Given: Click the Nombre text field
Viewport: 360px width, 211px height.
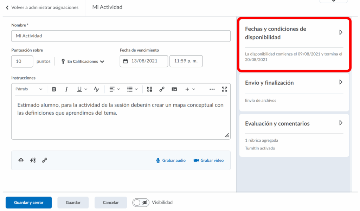Looking at the screenshot, I should click(x=121, y=36).
